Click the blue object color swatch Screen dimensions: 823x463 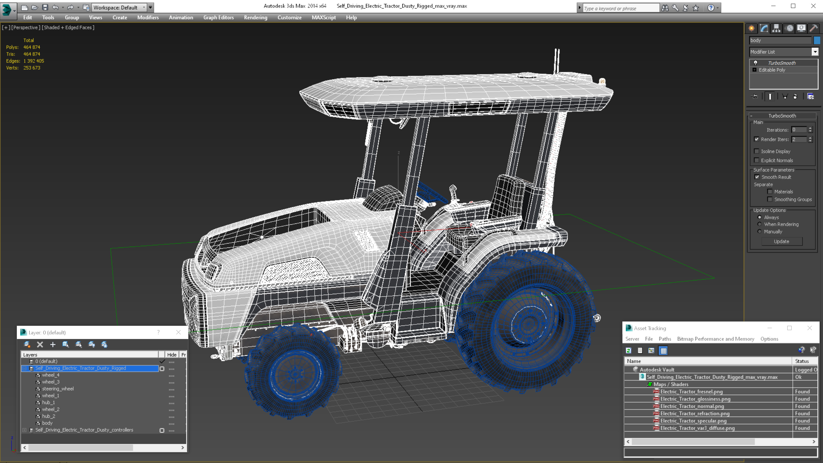tap(817, 40)
